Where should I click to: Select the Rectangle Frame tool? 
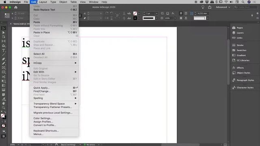(4, 68)
